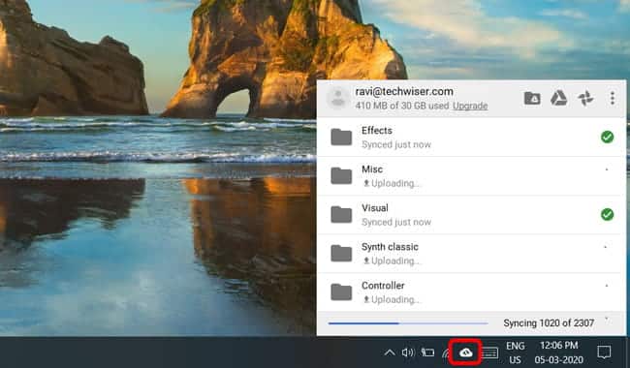Screen dimensions: 630x368
Task: Open the Synth classic folder row
Action: pos(471,254)
